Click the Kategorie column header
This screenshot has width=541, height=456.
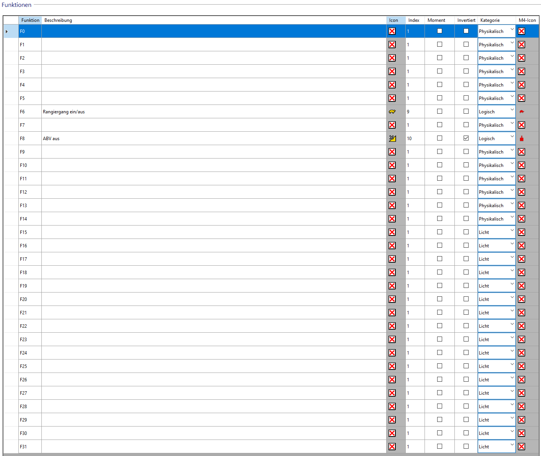click(490, 20)
